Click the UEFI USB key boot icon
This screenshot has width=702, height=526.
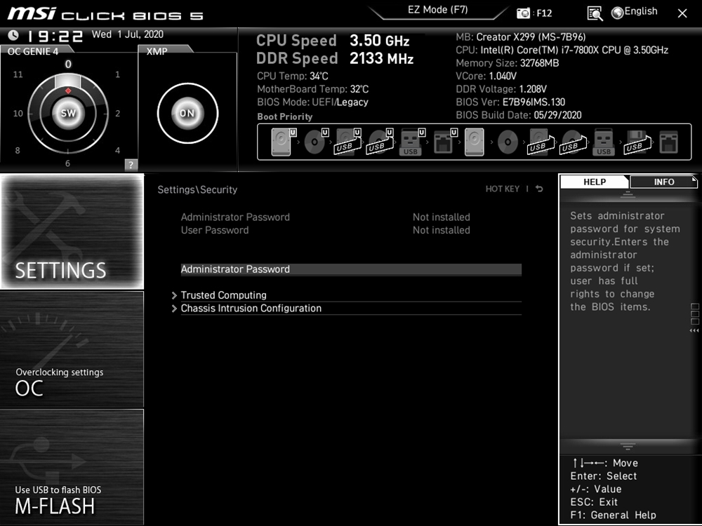tap(412, 142)
